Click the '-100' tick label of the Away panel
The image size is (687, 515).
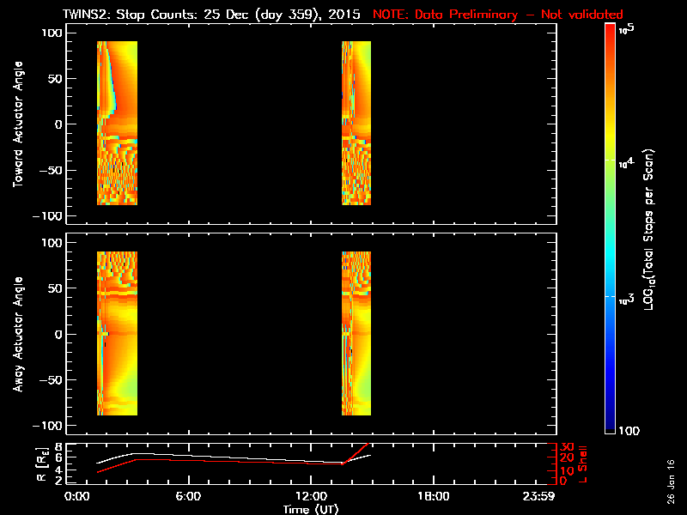coord(48,426)
